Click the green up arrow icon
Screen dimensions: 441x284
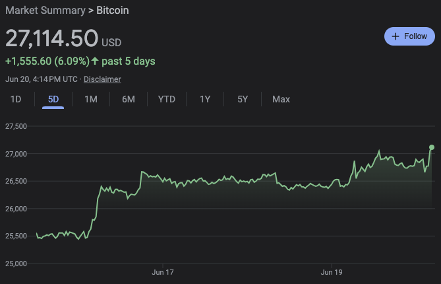click(x=95, y=61)
